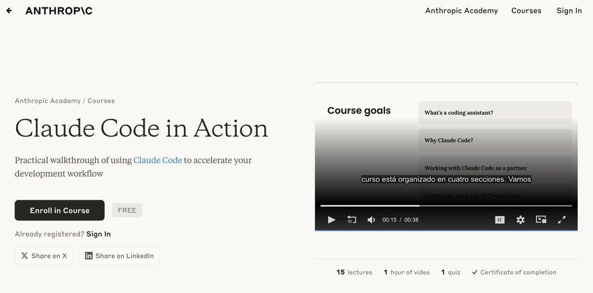
Task: Share the course on X
Action: point(44,255)
